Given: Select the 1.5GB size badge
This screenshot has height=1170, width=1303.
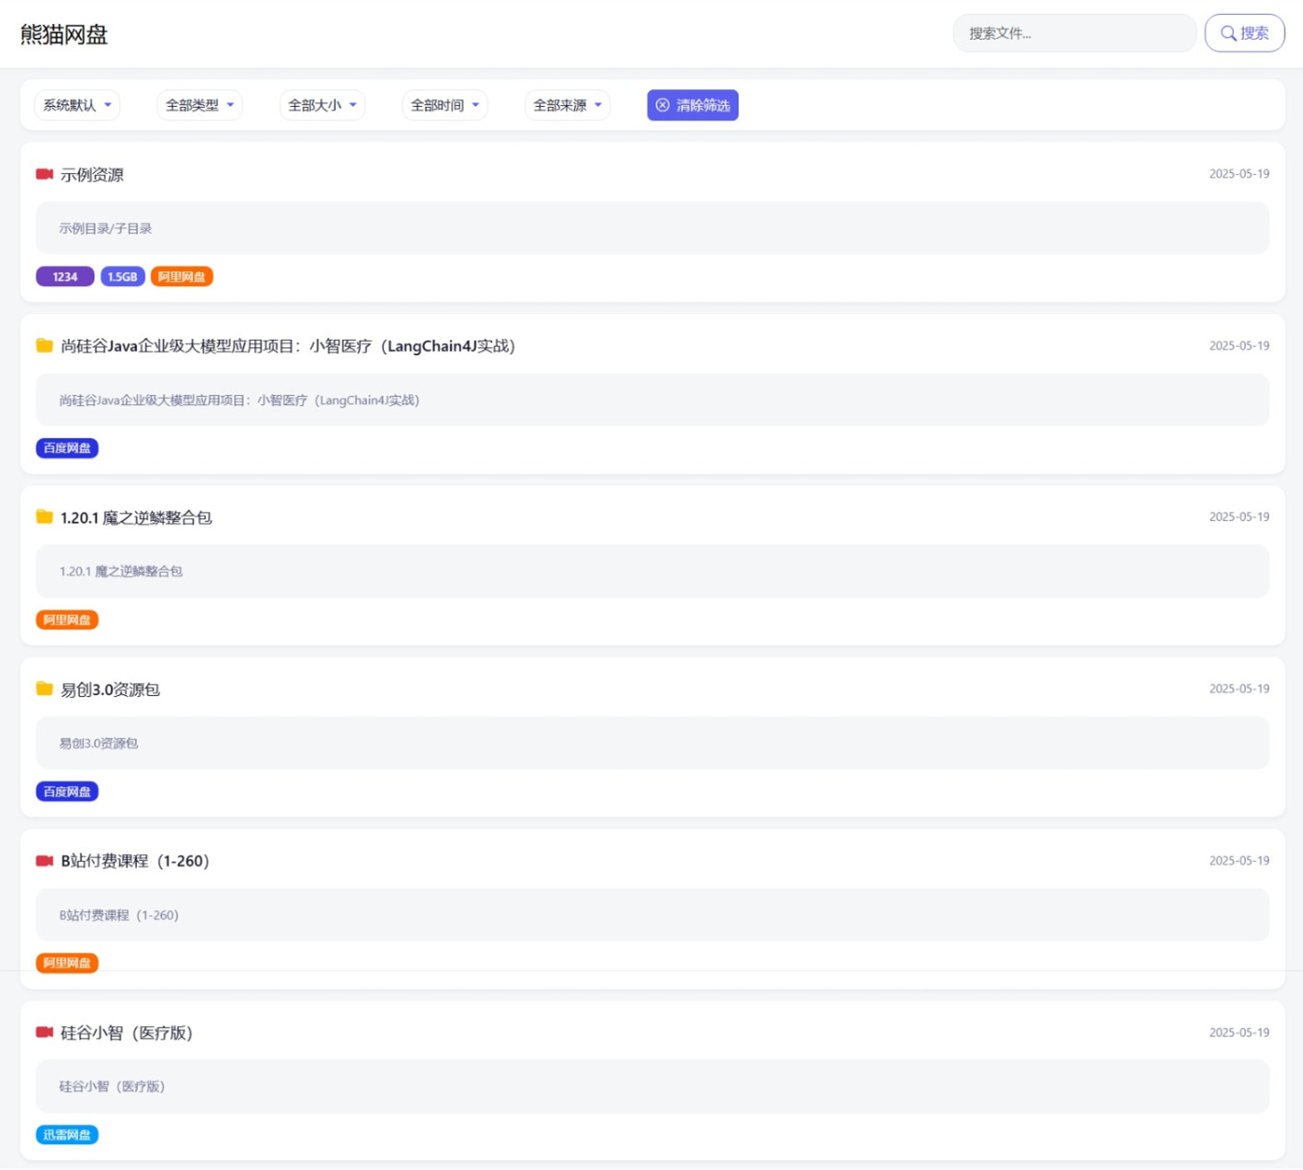Looking at the screenshot, I should 122,277.
